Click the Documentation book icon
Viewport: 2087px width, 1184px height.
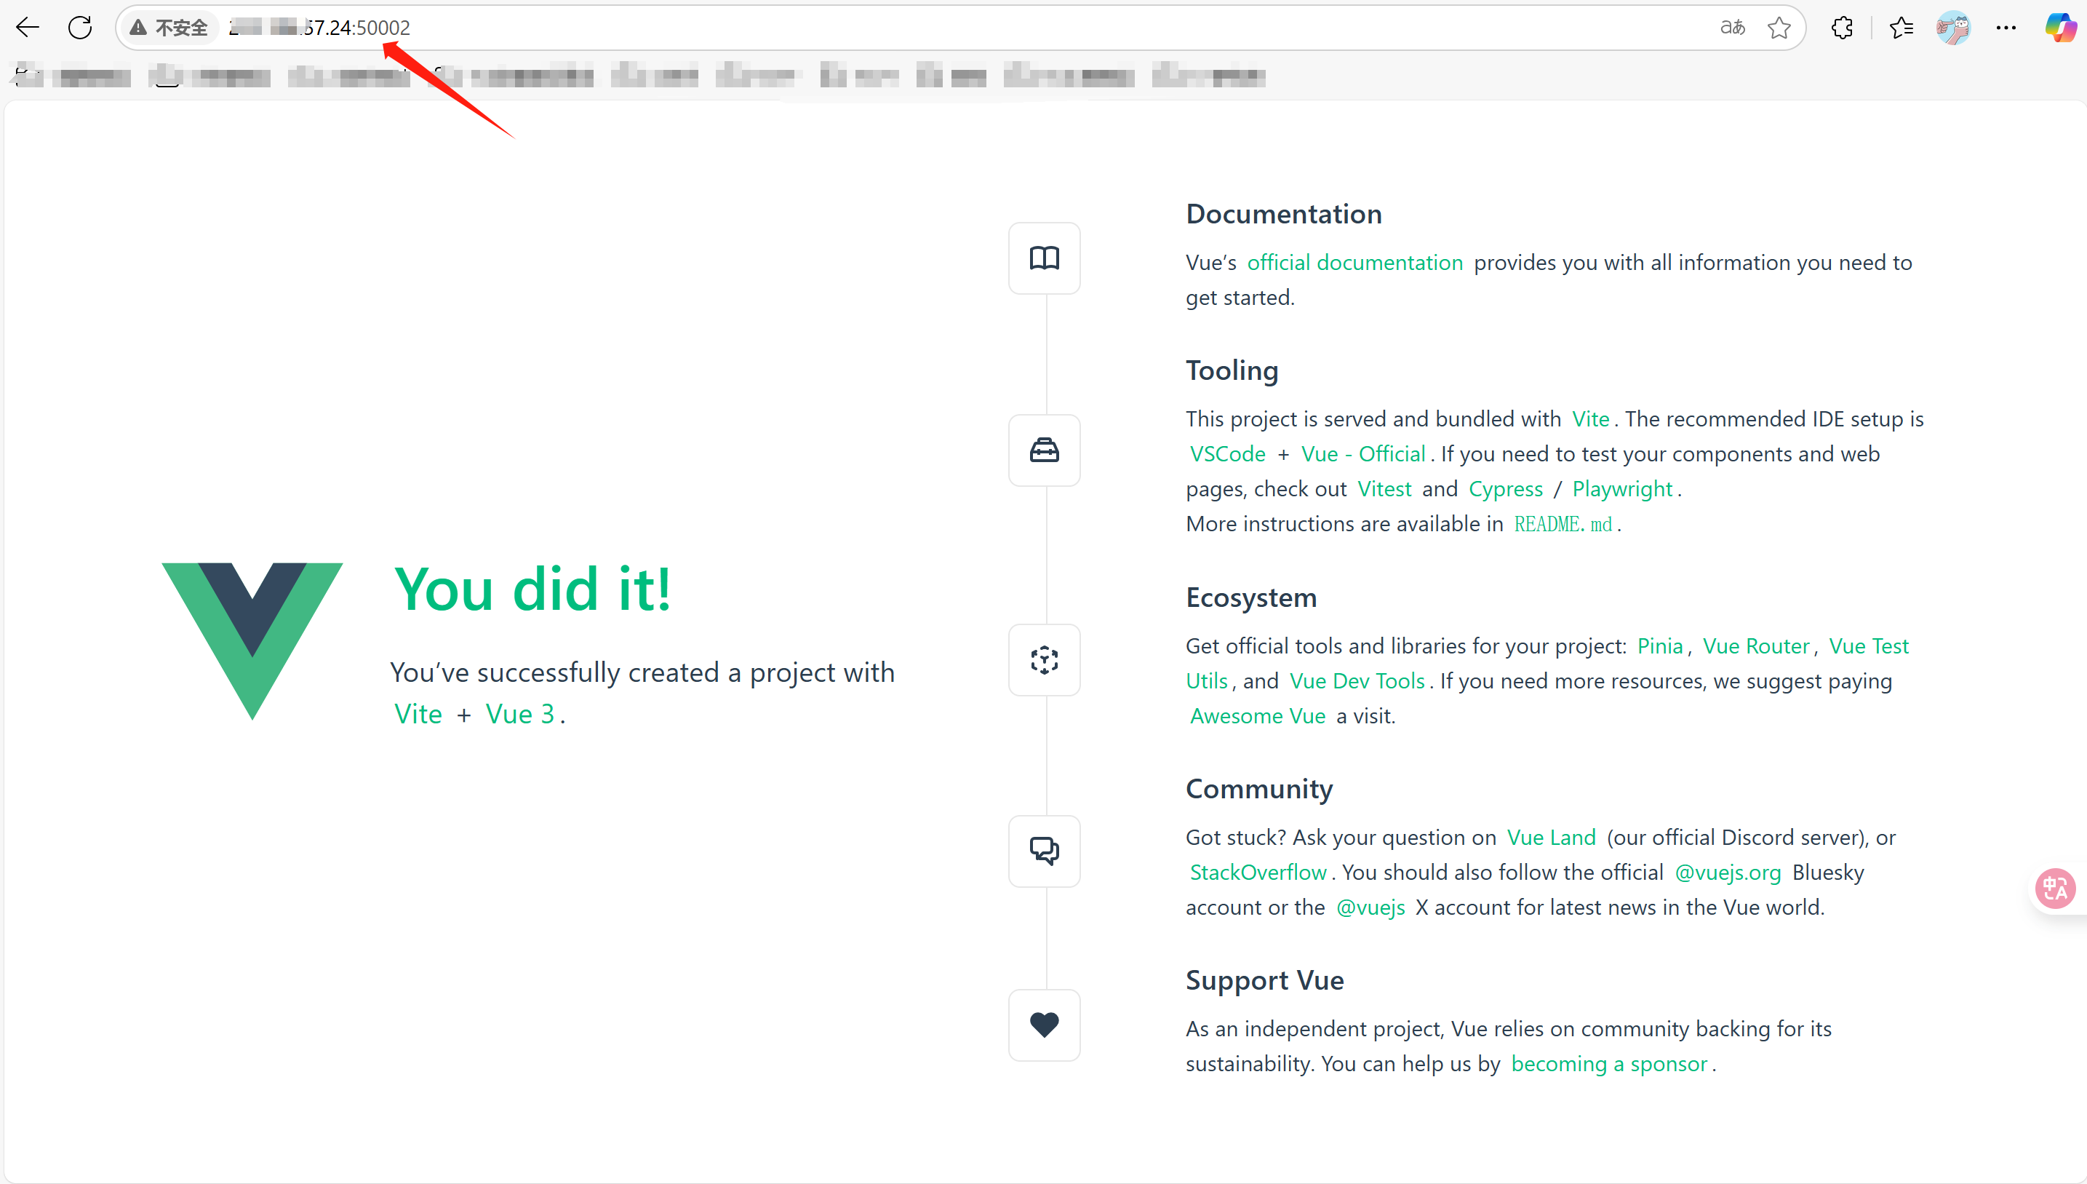tap(1045, 258)
